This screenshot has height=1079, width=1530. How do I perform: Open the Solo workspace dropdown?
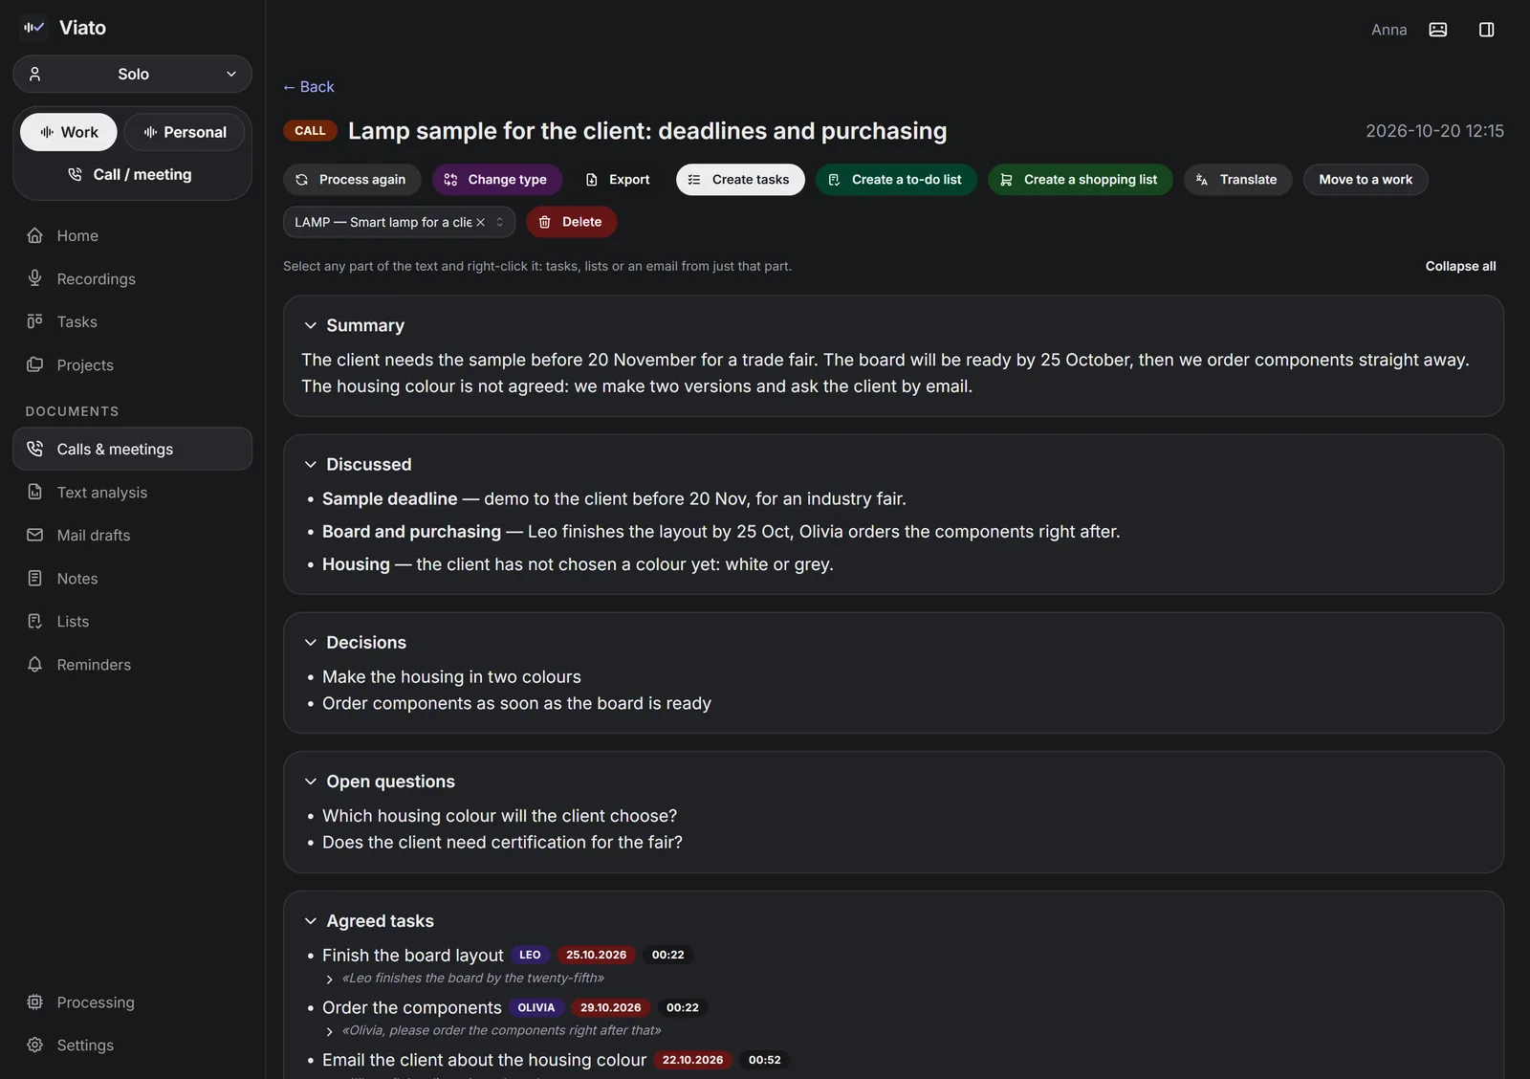pyautogui.click(x=132, y=74)
